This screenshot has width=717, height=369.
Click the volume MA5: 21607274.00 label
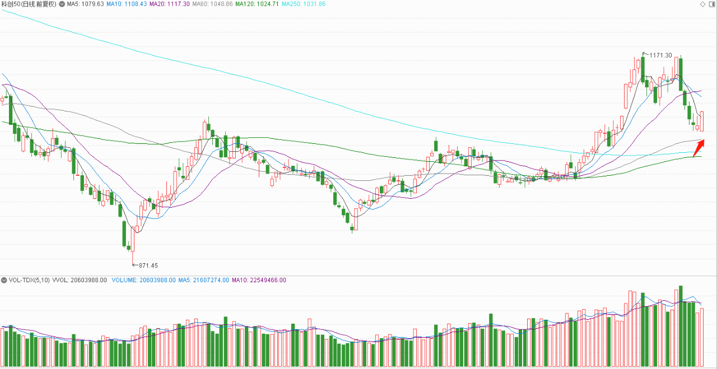click(x=203, y=280)
